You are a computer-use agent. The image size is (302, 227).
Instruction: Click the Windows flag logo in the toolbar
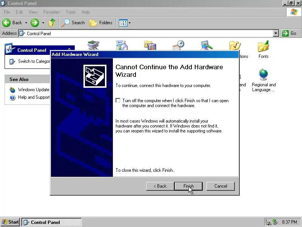(294, 12)
